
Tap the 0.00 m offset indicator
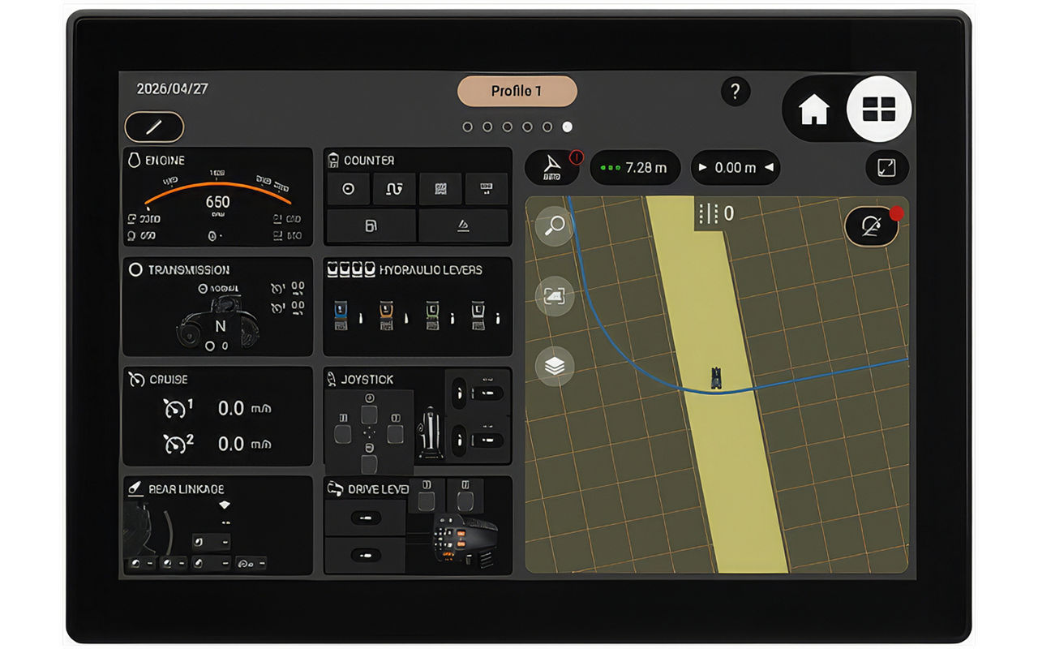736,167
